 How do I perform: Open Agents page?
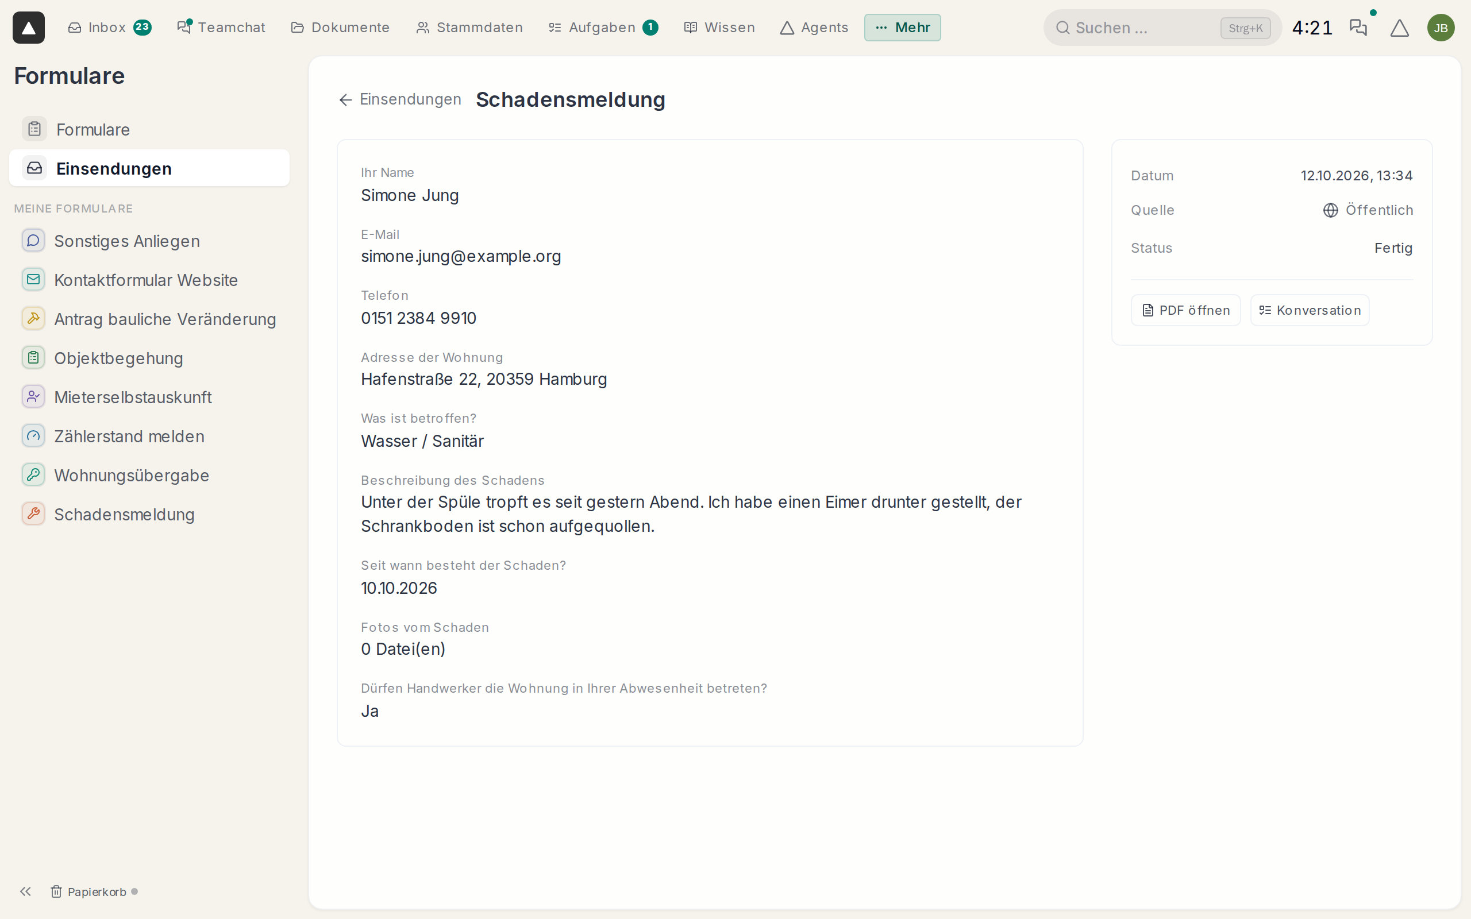click(x=814, y=28)
